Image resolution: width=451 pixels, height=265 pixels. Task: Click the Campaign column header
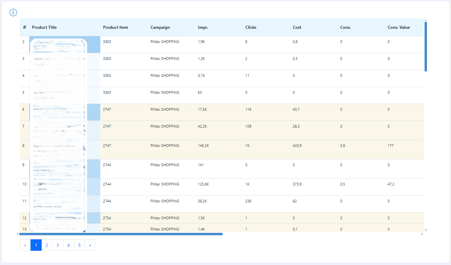pos(160,27)
